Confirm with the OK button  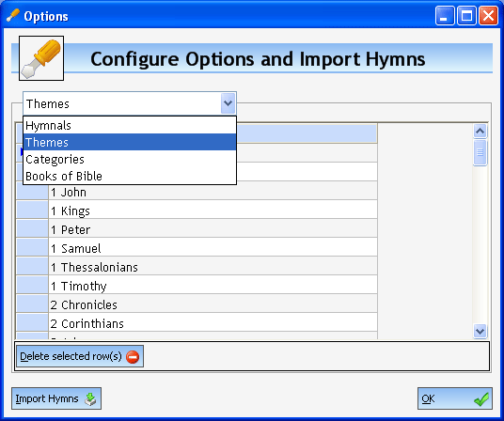pyautogui.click(x=455, y=398)
